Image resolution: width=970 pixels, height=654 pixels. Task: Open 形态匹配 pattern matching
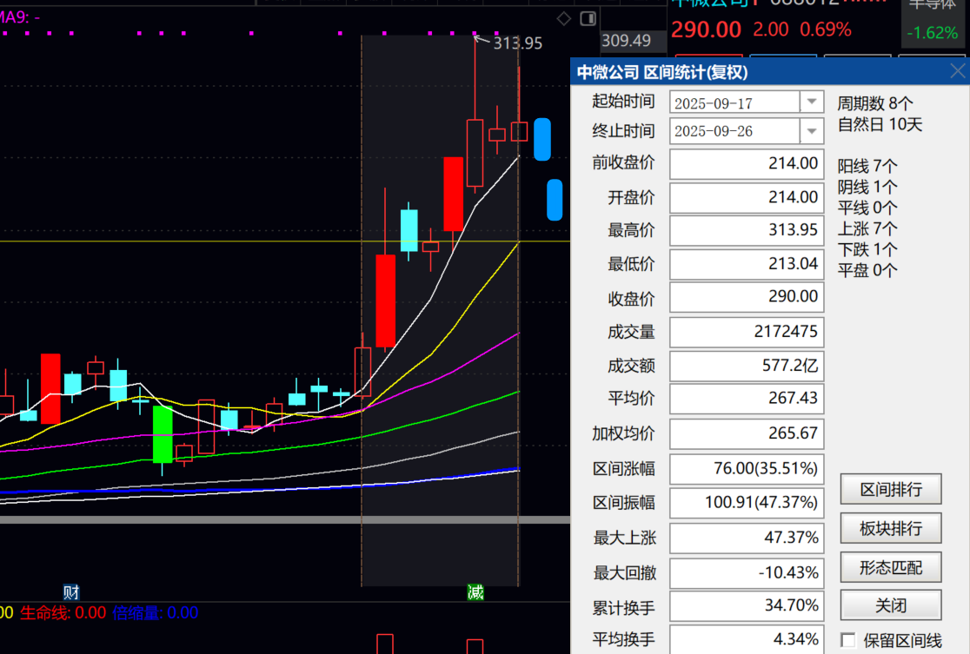pos(891,568)
